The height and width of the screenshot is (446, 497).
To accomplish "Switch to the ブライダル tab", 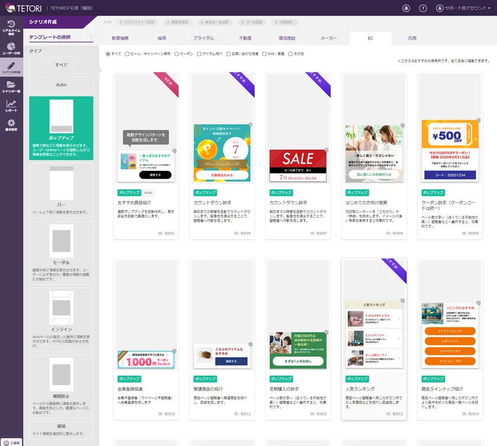I will [x=203, y=38].
